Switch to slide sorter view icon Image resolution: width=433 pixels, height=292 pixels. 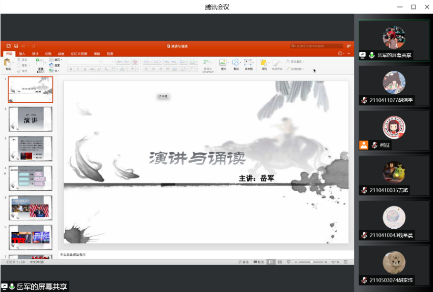(x=280, y=262)
